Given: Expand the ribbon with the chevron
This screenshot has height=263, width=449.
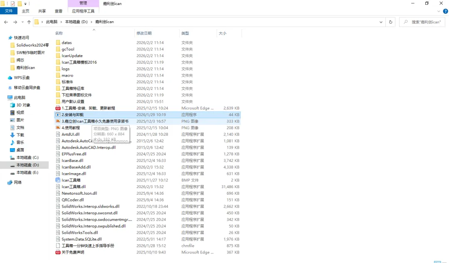Looking at the screenshot, I should (x=439, y=12).
